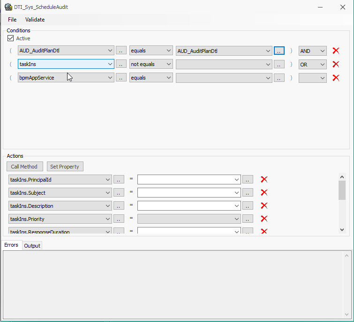The width and height of the screenshot is (354, 322).
Task: Switch to the Errors tab
Action: coord(11,245)
